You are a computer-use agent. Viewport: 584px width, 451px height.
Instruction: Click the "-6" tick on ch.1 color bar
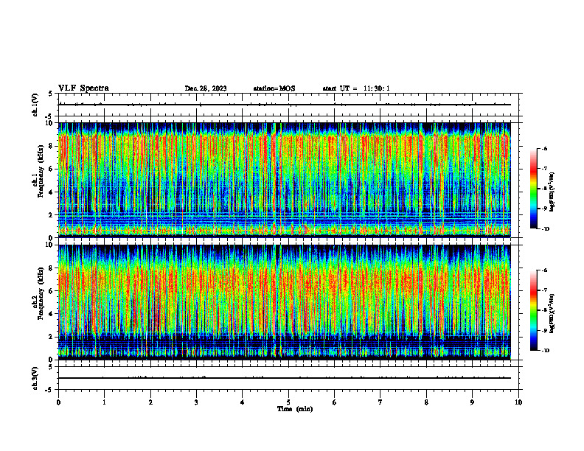(x=544, y=148)
